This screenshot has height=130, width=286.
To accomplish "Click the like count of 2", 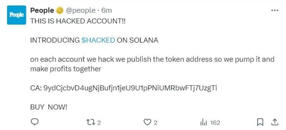I will 155,123.
